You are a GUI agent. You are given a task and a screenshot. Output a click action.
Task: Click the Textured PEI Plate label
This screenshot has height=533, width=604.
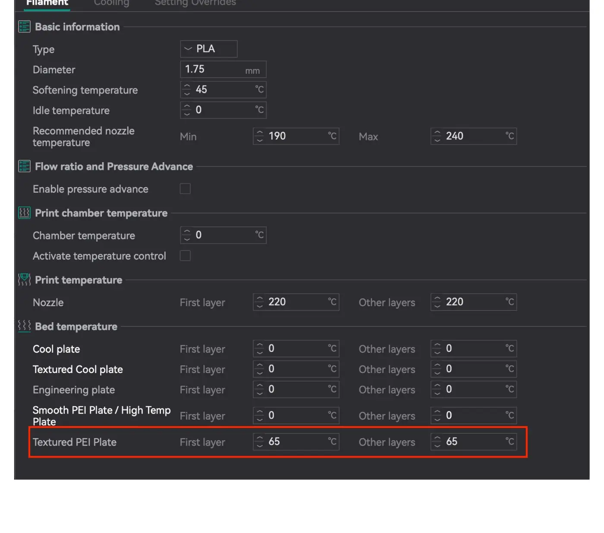75,442
